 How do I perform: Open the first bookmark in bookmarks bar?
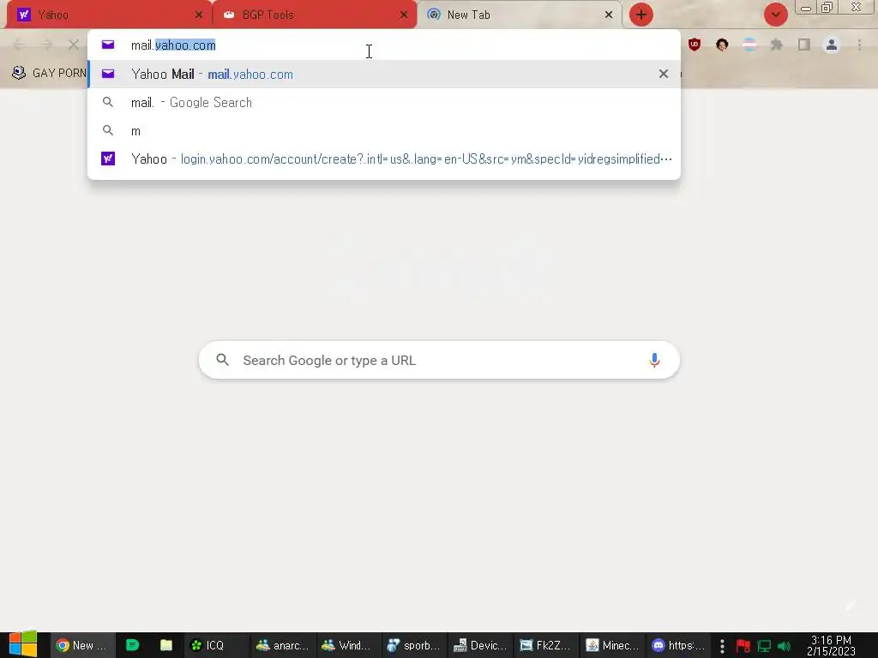click(49, 73)
